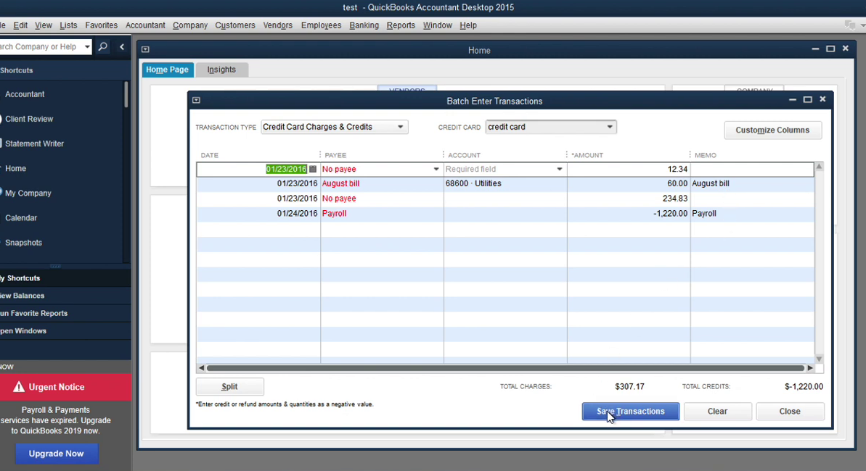
Task: Select Run Favorite Reports section
Action: (65, 313)
